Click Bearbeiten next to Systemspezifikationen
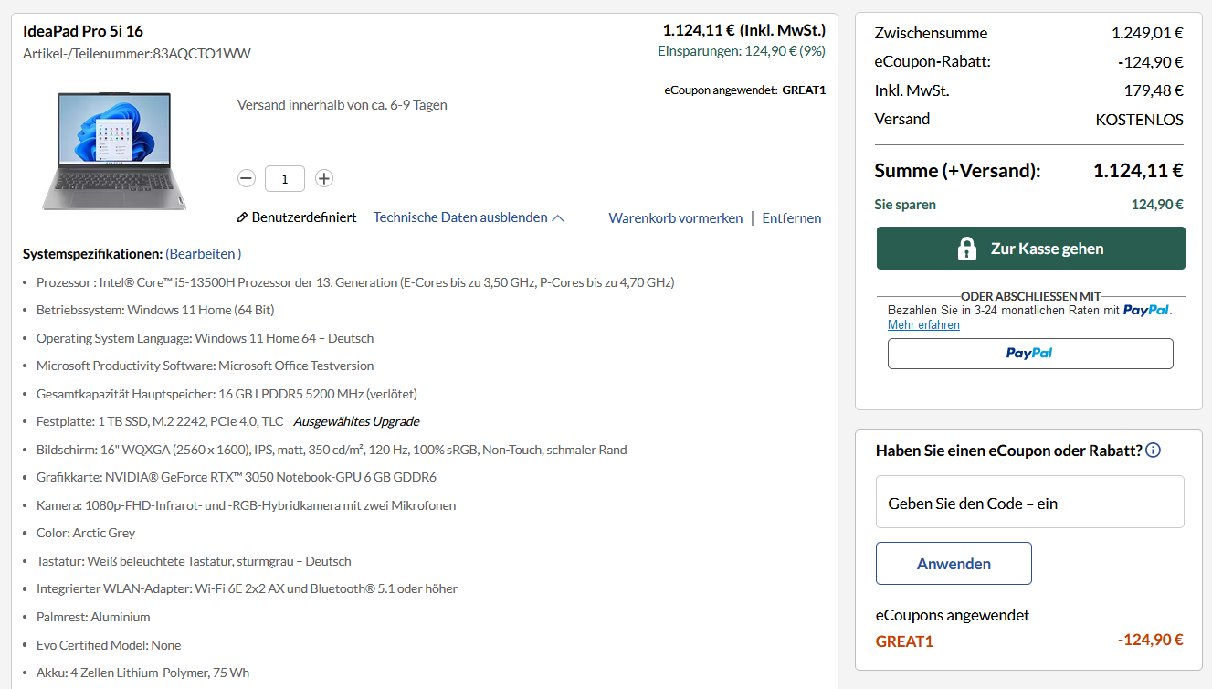 203,253
